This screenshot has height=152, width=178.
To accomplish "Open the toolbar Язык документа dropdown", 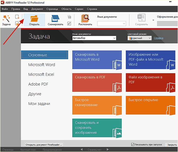I will pos(111,23).
